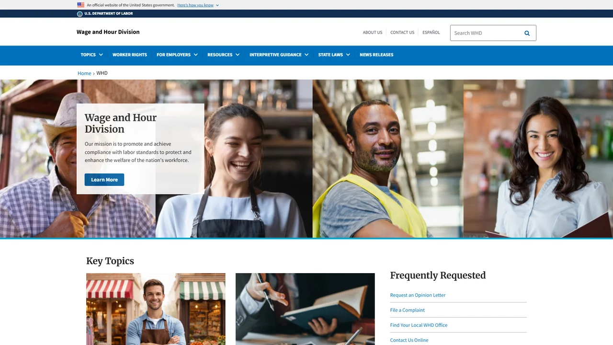Open the shopkeeper in apron topic thumbnail
The height and width of the screenshot is (345, 613).
pos(156,309)
